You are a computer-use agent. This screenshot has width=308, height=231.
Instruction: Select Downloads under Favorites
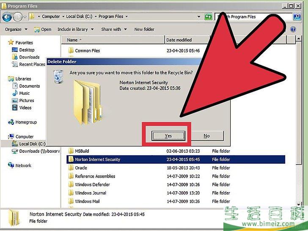[x=29, y=57]
